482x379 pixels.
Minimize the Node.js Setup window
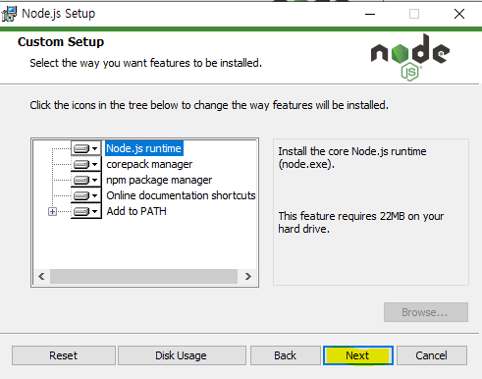(370, 14)
